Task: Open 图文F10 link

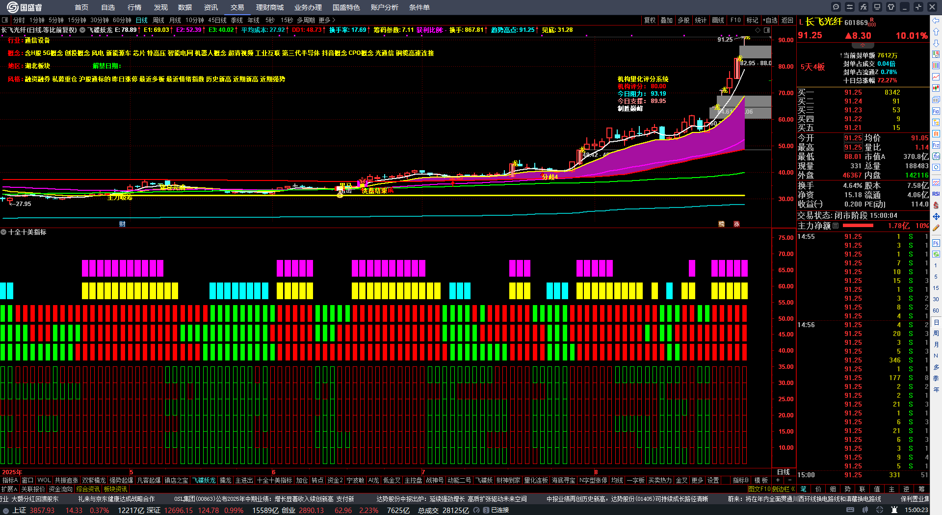Action: [759, 489]
